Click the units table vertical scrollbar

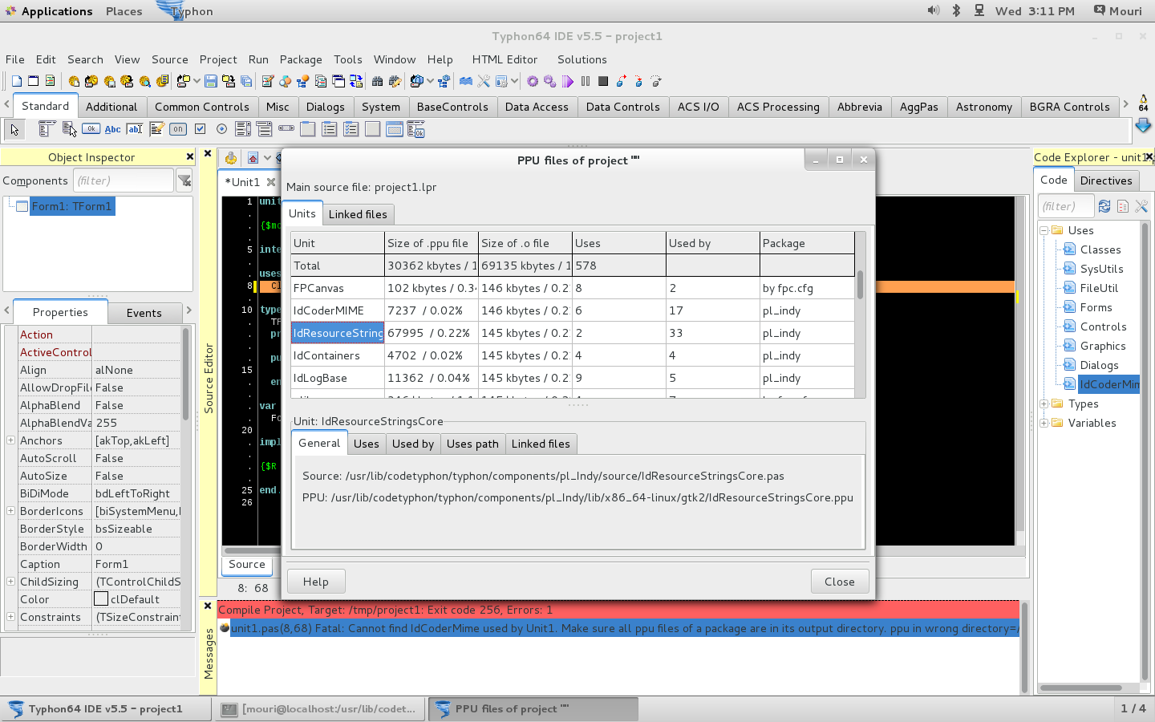click(860, 284)
